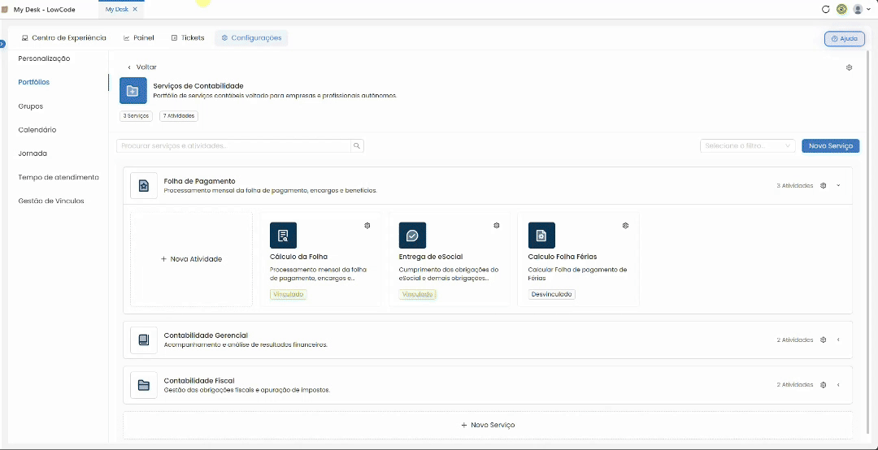The width and height of the screenshot is (878, 450).
Task: Open Jornada in the sidebar
Action: coord(33,154)
